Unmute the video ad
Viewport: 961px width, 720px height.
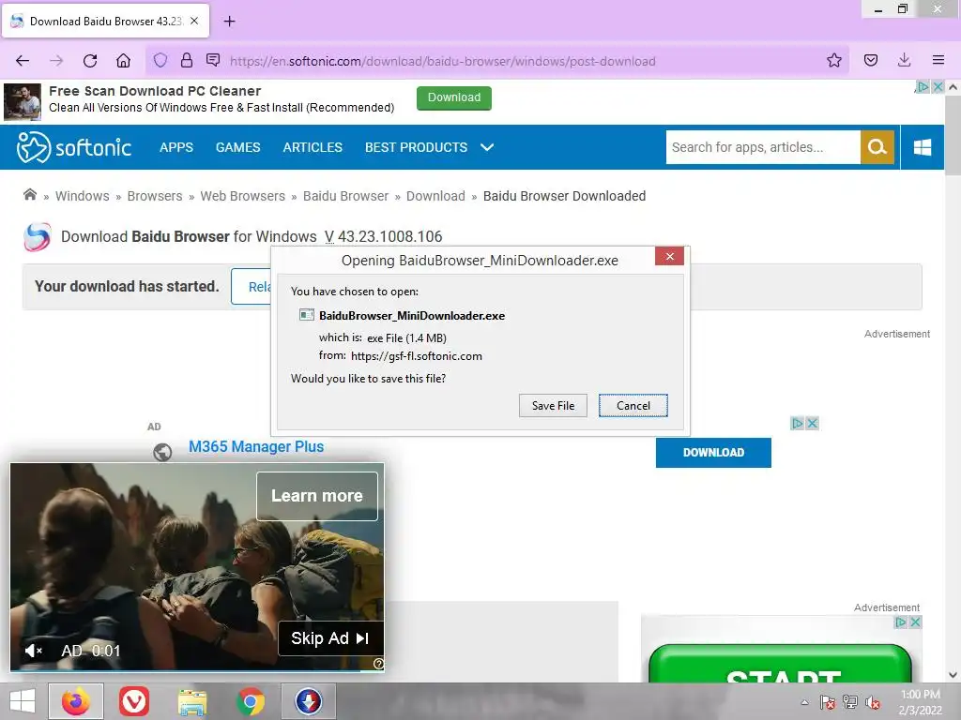pyautogui.click(x=33, y=651)
